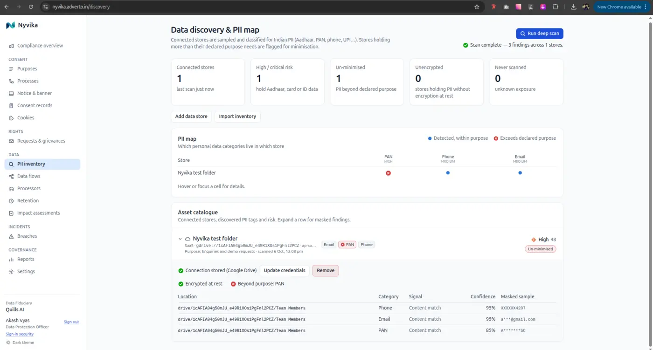Click the Cookies sidebar icon
653x350 pixels.
coord(11,118)
